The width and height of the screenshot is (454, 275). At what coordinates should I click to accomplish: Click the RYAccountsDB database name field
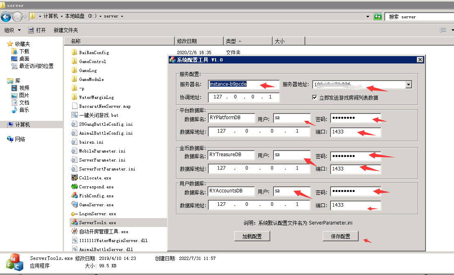pos(231,191)
